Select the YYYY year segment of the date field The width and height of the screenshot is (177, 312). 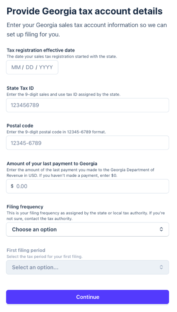pyautogui.click(x=46, y=67)
